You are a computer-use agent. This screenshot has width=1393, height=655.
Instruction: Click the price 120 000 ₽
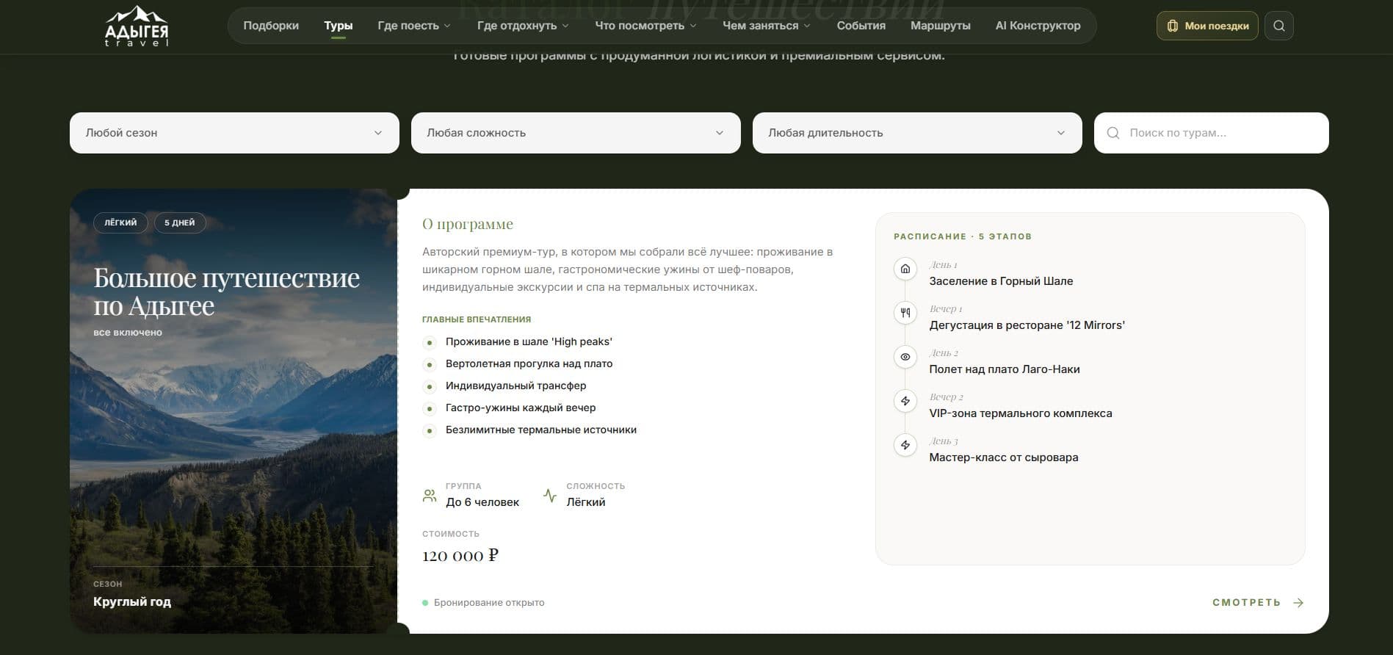pos(460,556)
